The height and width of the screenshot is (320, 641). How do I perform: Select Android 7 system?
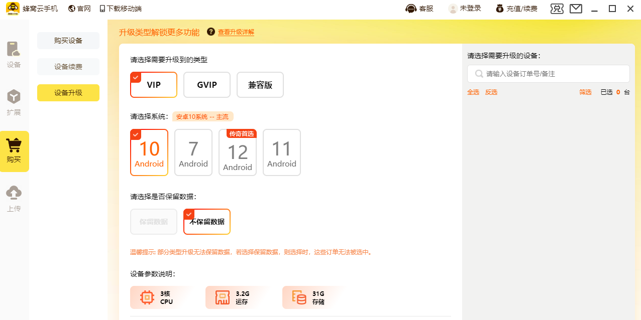tap(193, 152)
